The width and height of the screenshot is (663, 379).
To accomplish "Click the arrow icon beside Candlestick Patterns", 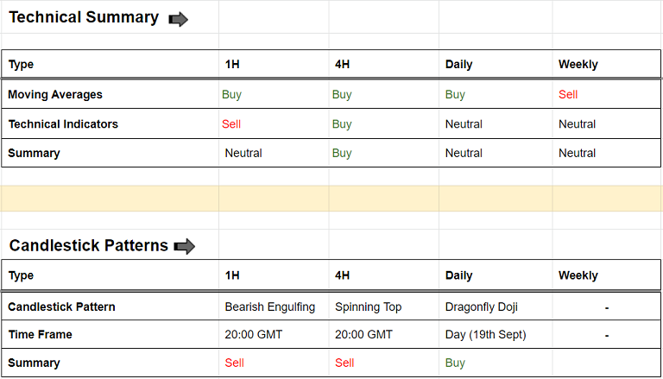I will point(185,247).
